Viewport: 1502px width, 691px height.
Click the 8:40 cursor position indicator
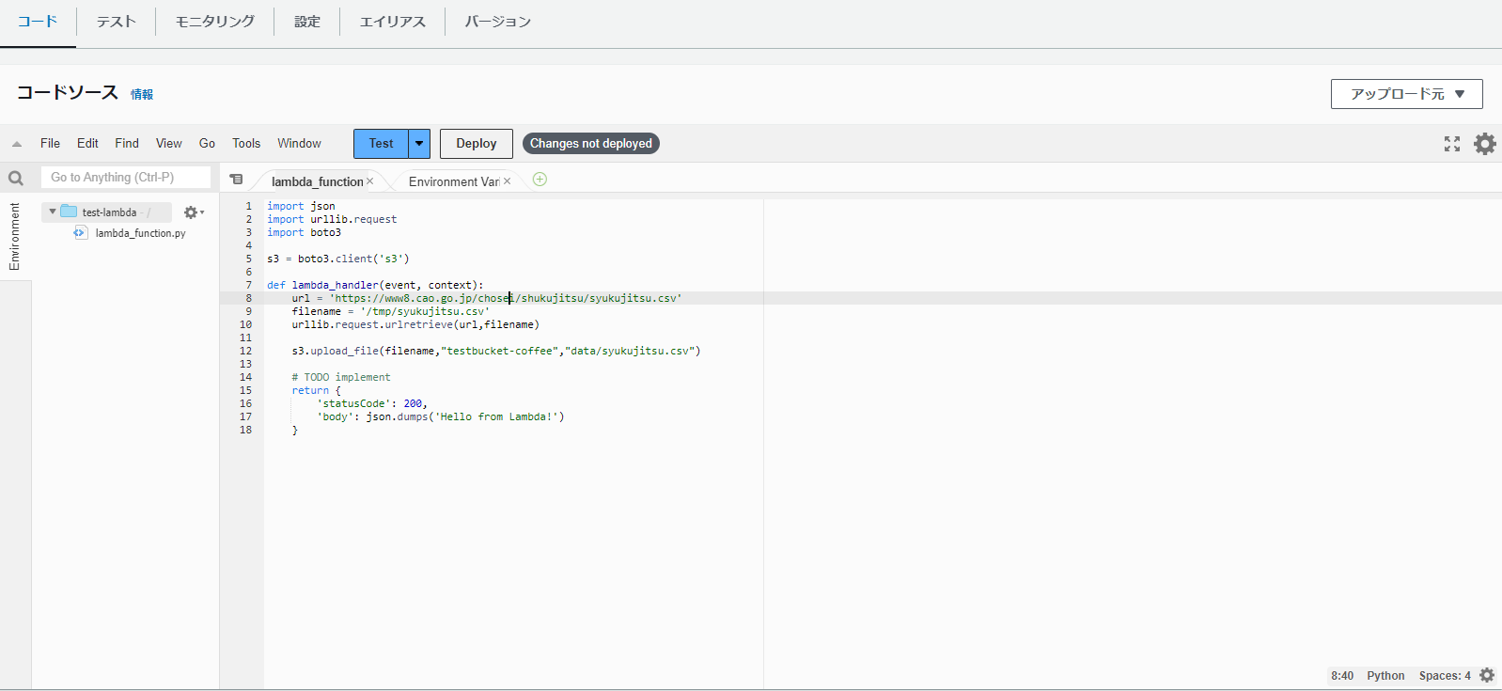(1342, 675)
